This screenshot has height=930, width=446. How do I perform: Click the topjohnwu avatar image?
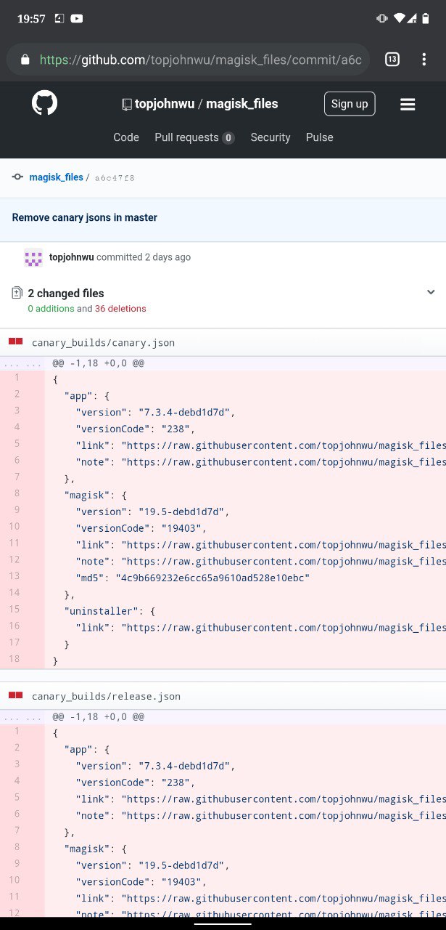click(33, 257)
